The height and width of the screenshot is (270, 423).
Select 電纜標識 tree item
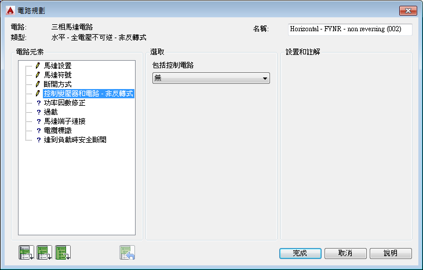pyautogui.click(x=57, y=131)
